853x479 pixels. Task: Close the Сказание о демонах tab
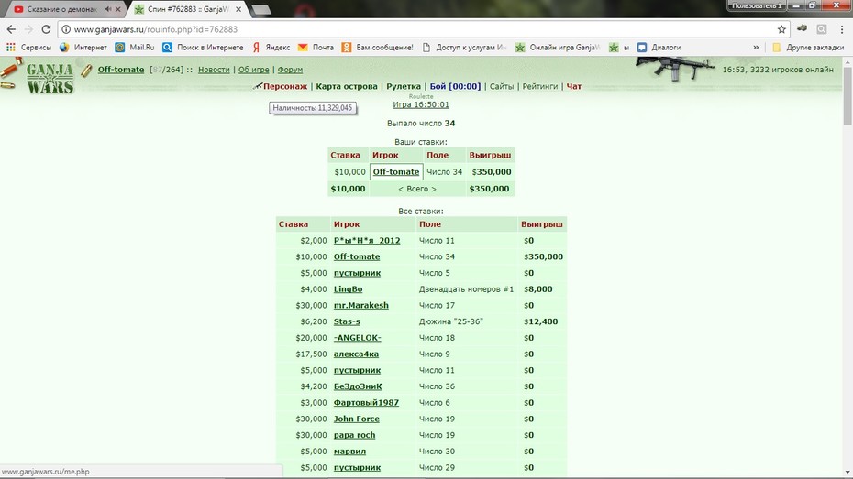pos(118,9)
